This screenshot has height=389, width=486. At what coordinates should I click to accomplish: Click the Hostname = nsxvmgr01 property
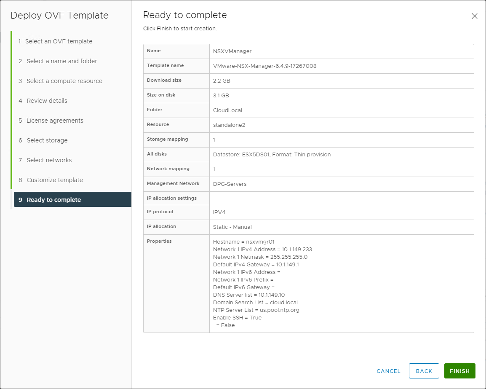click(243, 241)
